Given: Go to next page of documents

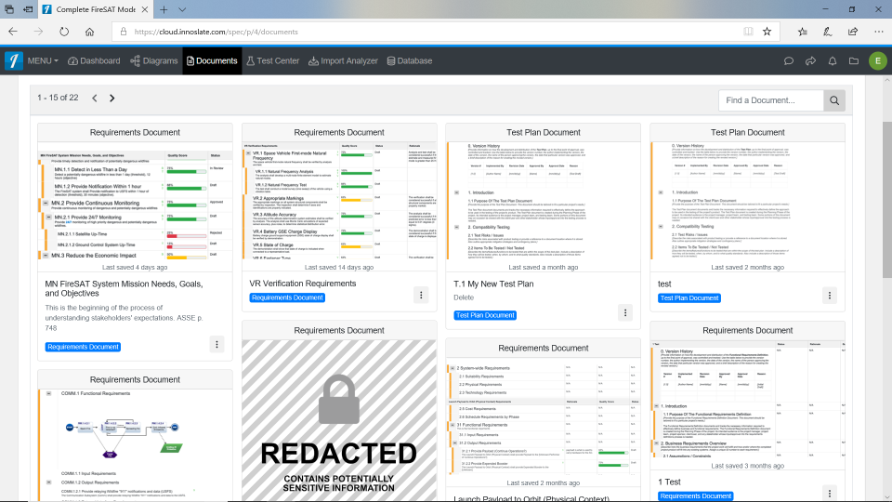Looking at the screenshot, I should (x=112, y=98).
